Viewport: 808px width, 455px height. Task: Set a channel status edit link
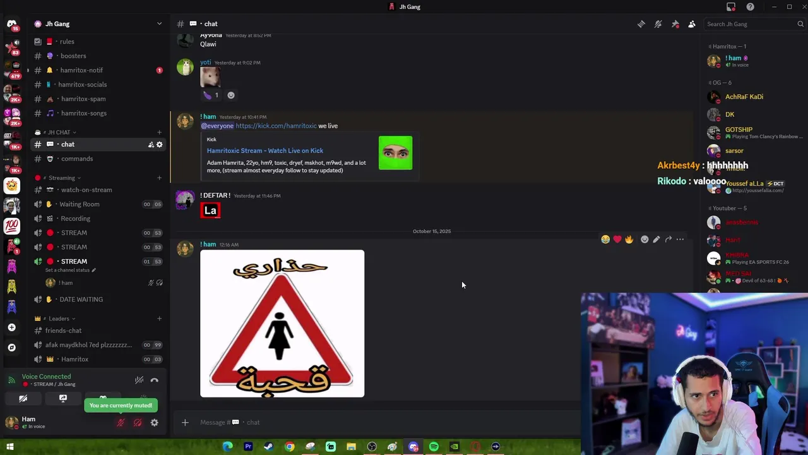(x=70, y=270)
